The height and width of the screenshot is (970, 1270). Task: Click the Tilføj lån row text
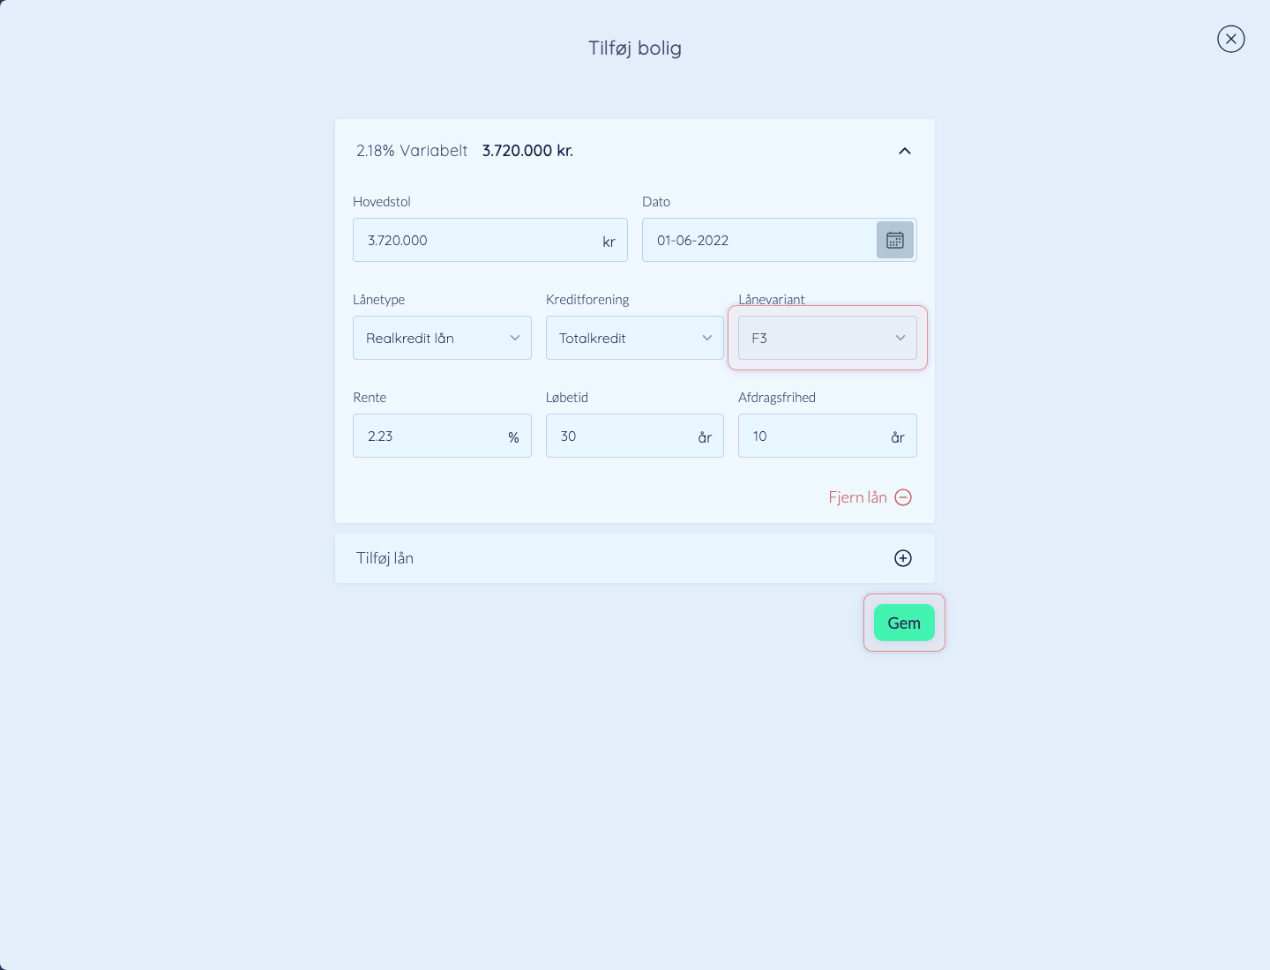pos(385,558)
